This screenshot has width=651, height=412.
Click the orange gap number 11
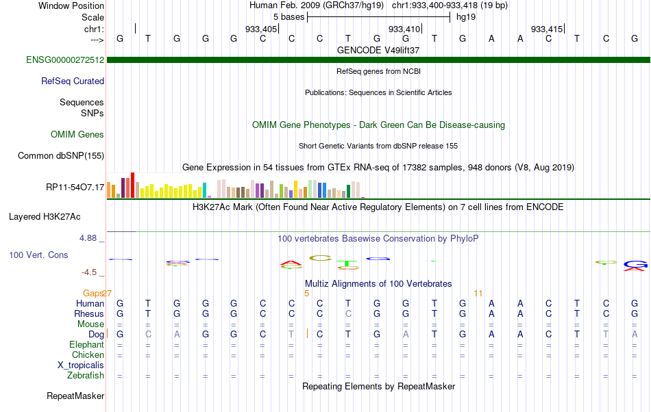(478, 294)
